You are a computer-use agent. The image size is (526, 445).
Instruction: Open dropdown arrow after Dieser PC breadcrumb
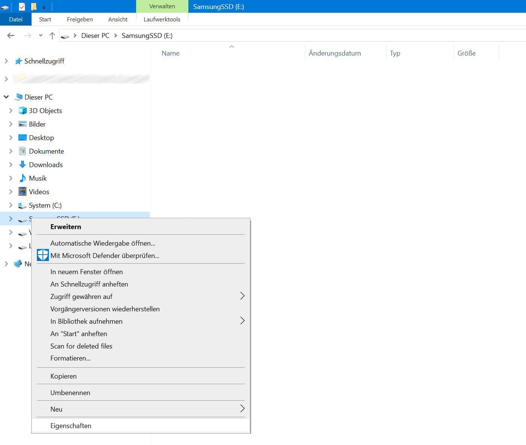[115, 36]
